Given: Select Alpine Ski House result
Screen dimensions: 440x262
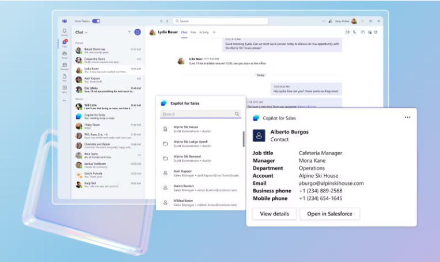Looking at the screenshot, I should (200, 129).
